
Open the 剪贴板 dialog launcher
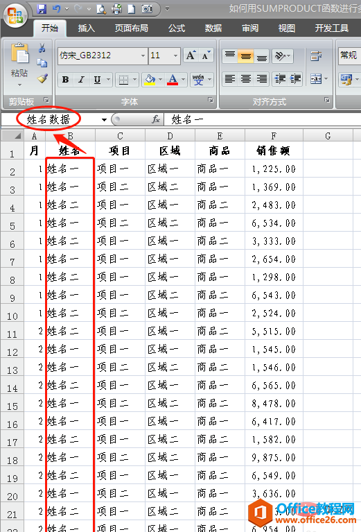tap(46, 100)
